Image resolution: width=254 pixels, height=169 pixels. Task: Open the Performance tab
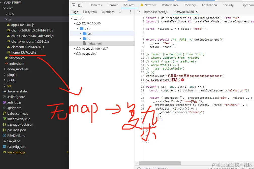(170, 5)
